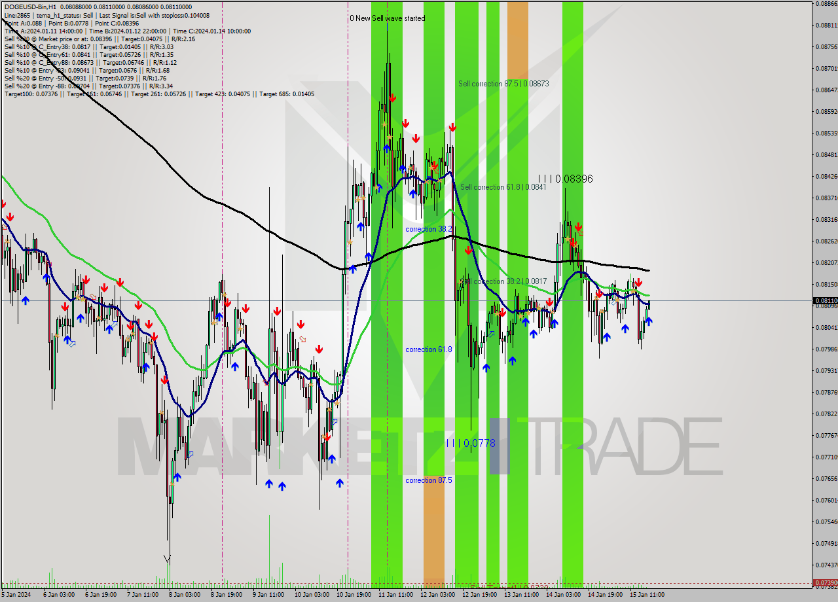Click the 0.07931 price axis label
This screenshot has width=838, height=602.
point(827,370)
